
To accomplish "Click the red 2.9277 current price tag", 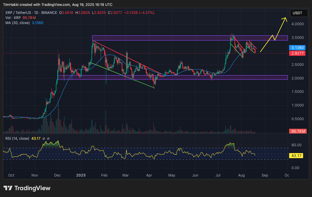I will pyautogui.click(x=297, y=53).
